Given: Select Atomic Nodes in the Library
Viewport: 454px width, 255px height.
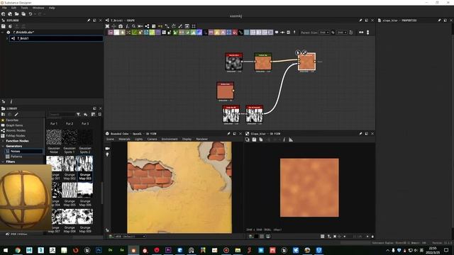Looking at the screenshot, I should coord(16,130).
